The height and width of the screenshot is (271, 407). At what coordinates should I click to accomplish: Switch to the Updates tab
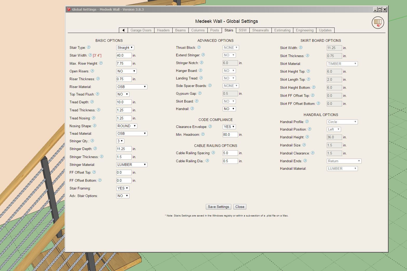(325, 30)
